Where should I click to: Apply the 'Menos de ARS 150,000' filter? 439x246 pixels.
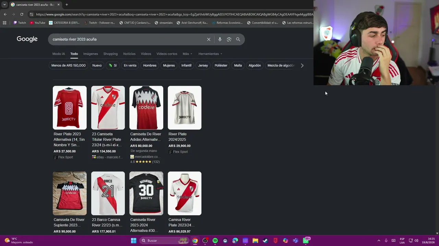coord(69,65)
